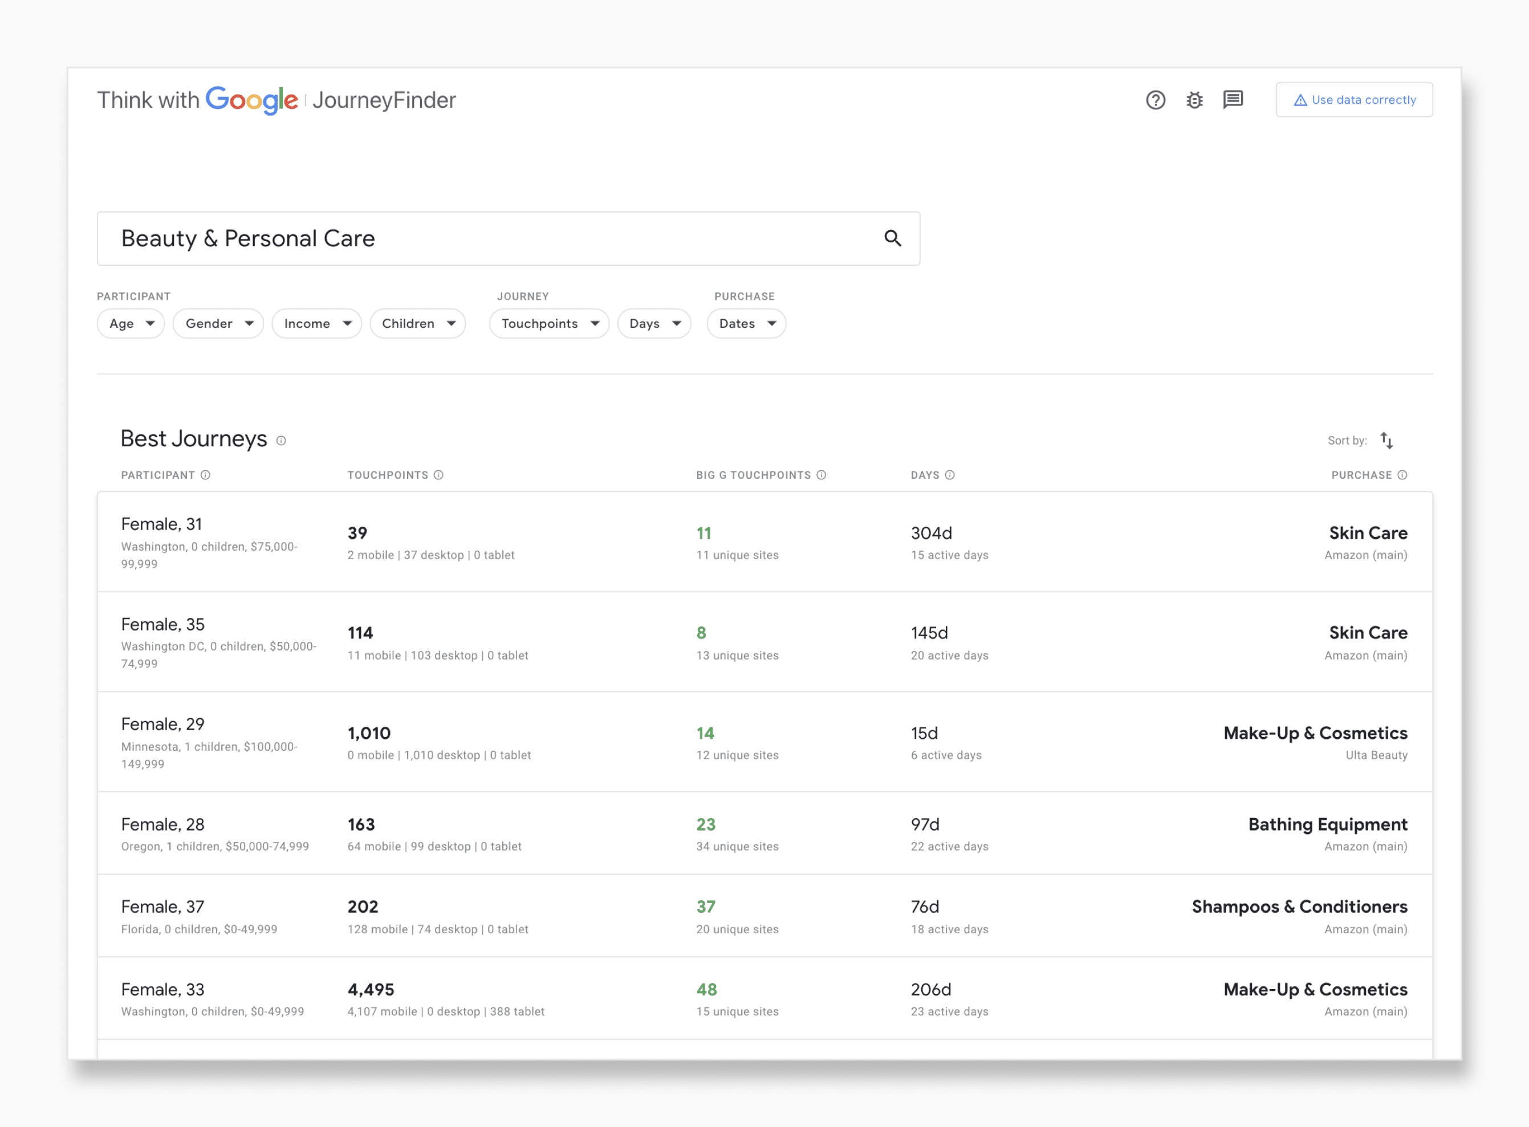Click the info icon beside TOUCHPOINTS column header
This screenshot has width=1529, height=1127.
(439, 475)
